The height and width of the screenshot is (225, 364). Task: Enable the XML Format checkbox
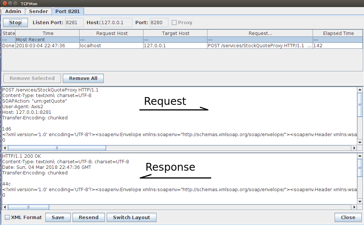tap(7, 218)
